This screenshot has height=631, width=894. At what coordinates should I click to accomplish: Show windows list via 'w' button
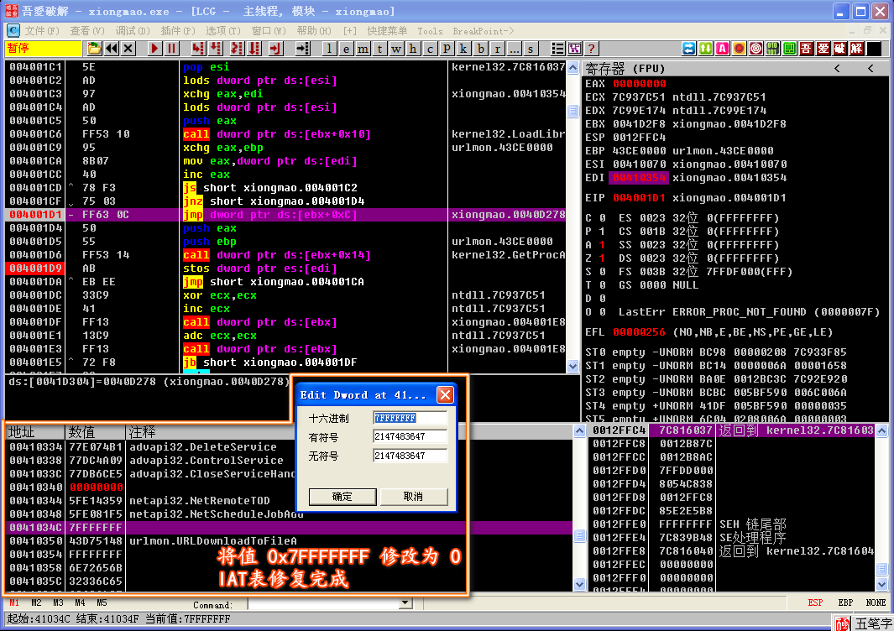[396, 49]
